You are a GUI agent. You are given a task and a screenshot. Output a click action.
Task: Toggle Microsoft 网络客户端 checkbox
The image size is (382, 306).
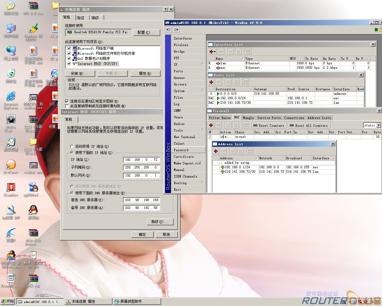[x=69, y=48]
